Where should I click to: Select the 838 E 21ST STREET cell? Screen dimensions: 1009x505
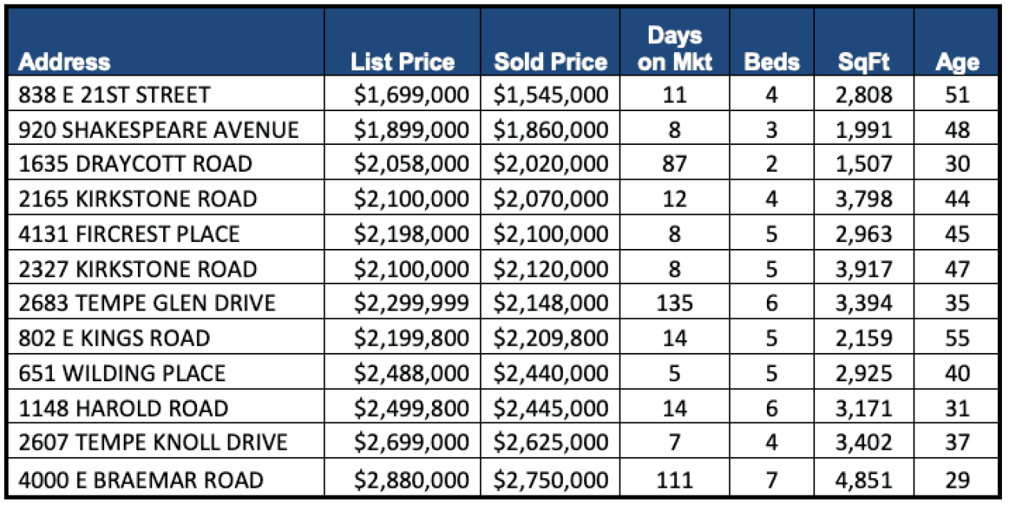tap(115, 95)
